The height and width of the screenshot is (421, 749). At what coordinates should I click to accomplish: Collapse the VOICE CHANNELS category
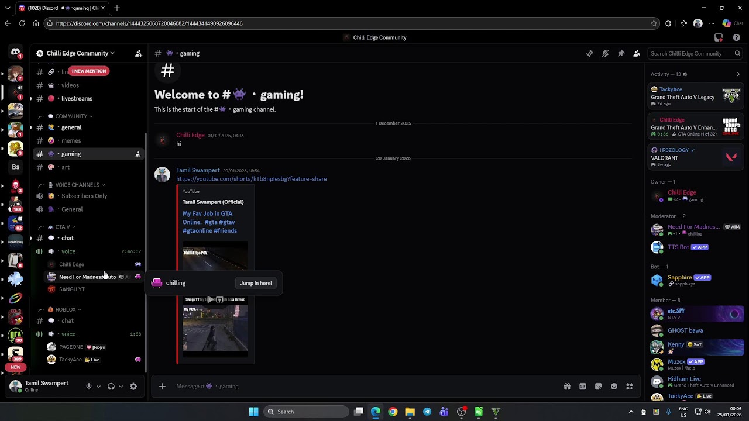click(x=77, y=185)
